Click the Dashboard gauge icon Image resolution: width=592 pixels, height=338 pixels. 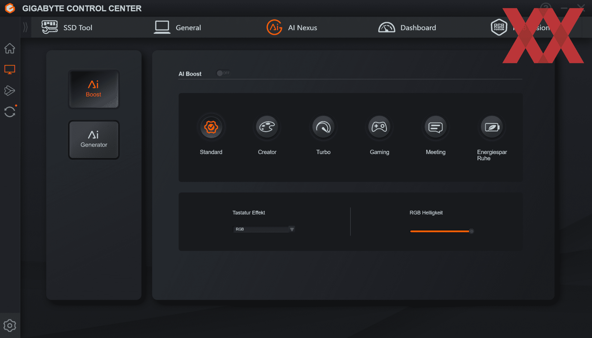[x=387, y=27]
